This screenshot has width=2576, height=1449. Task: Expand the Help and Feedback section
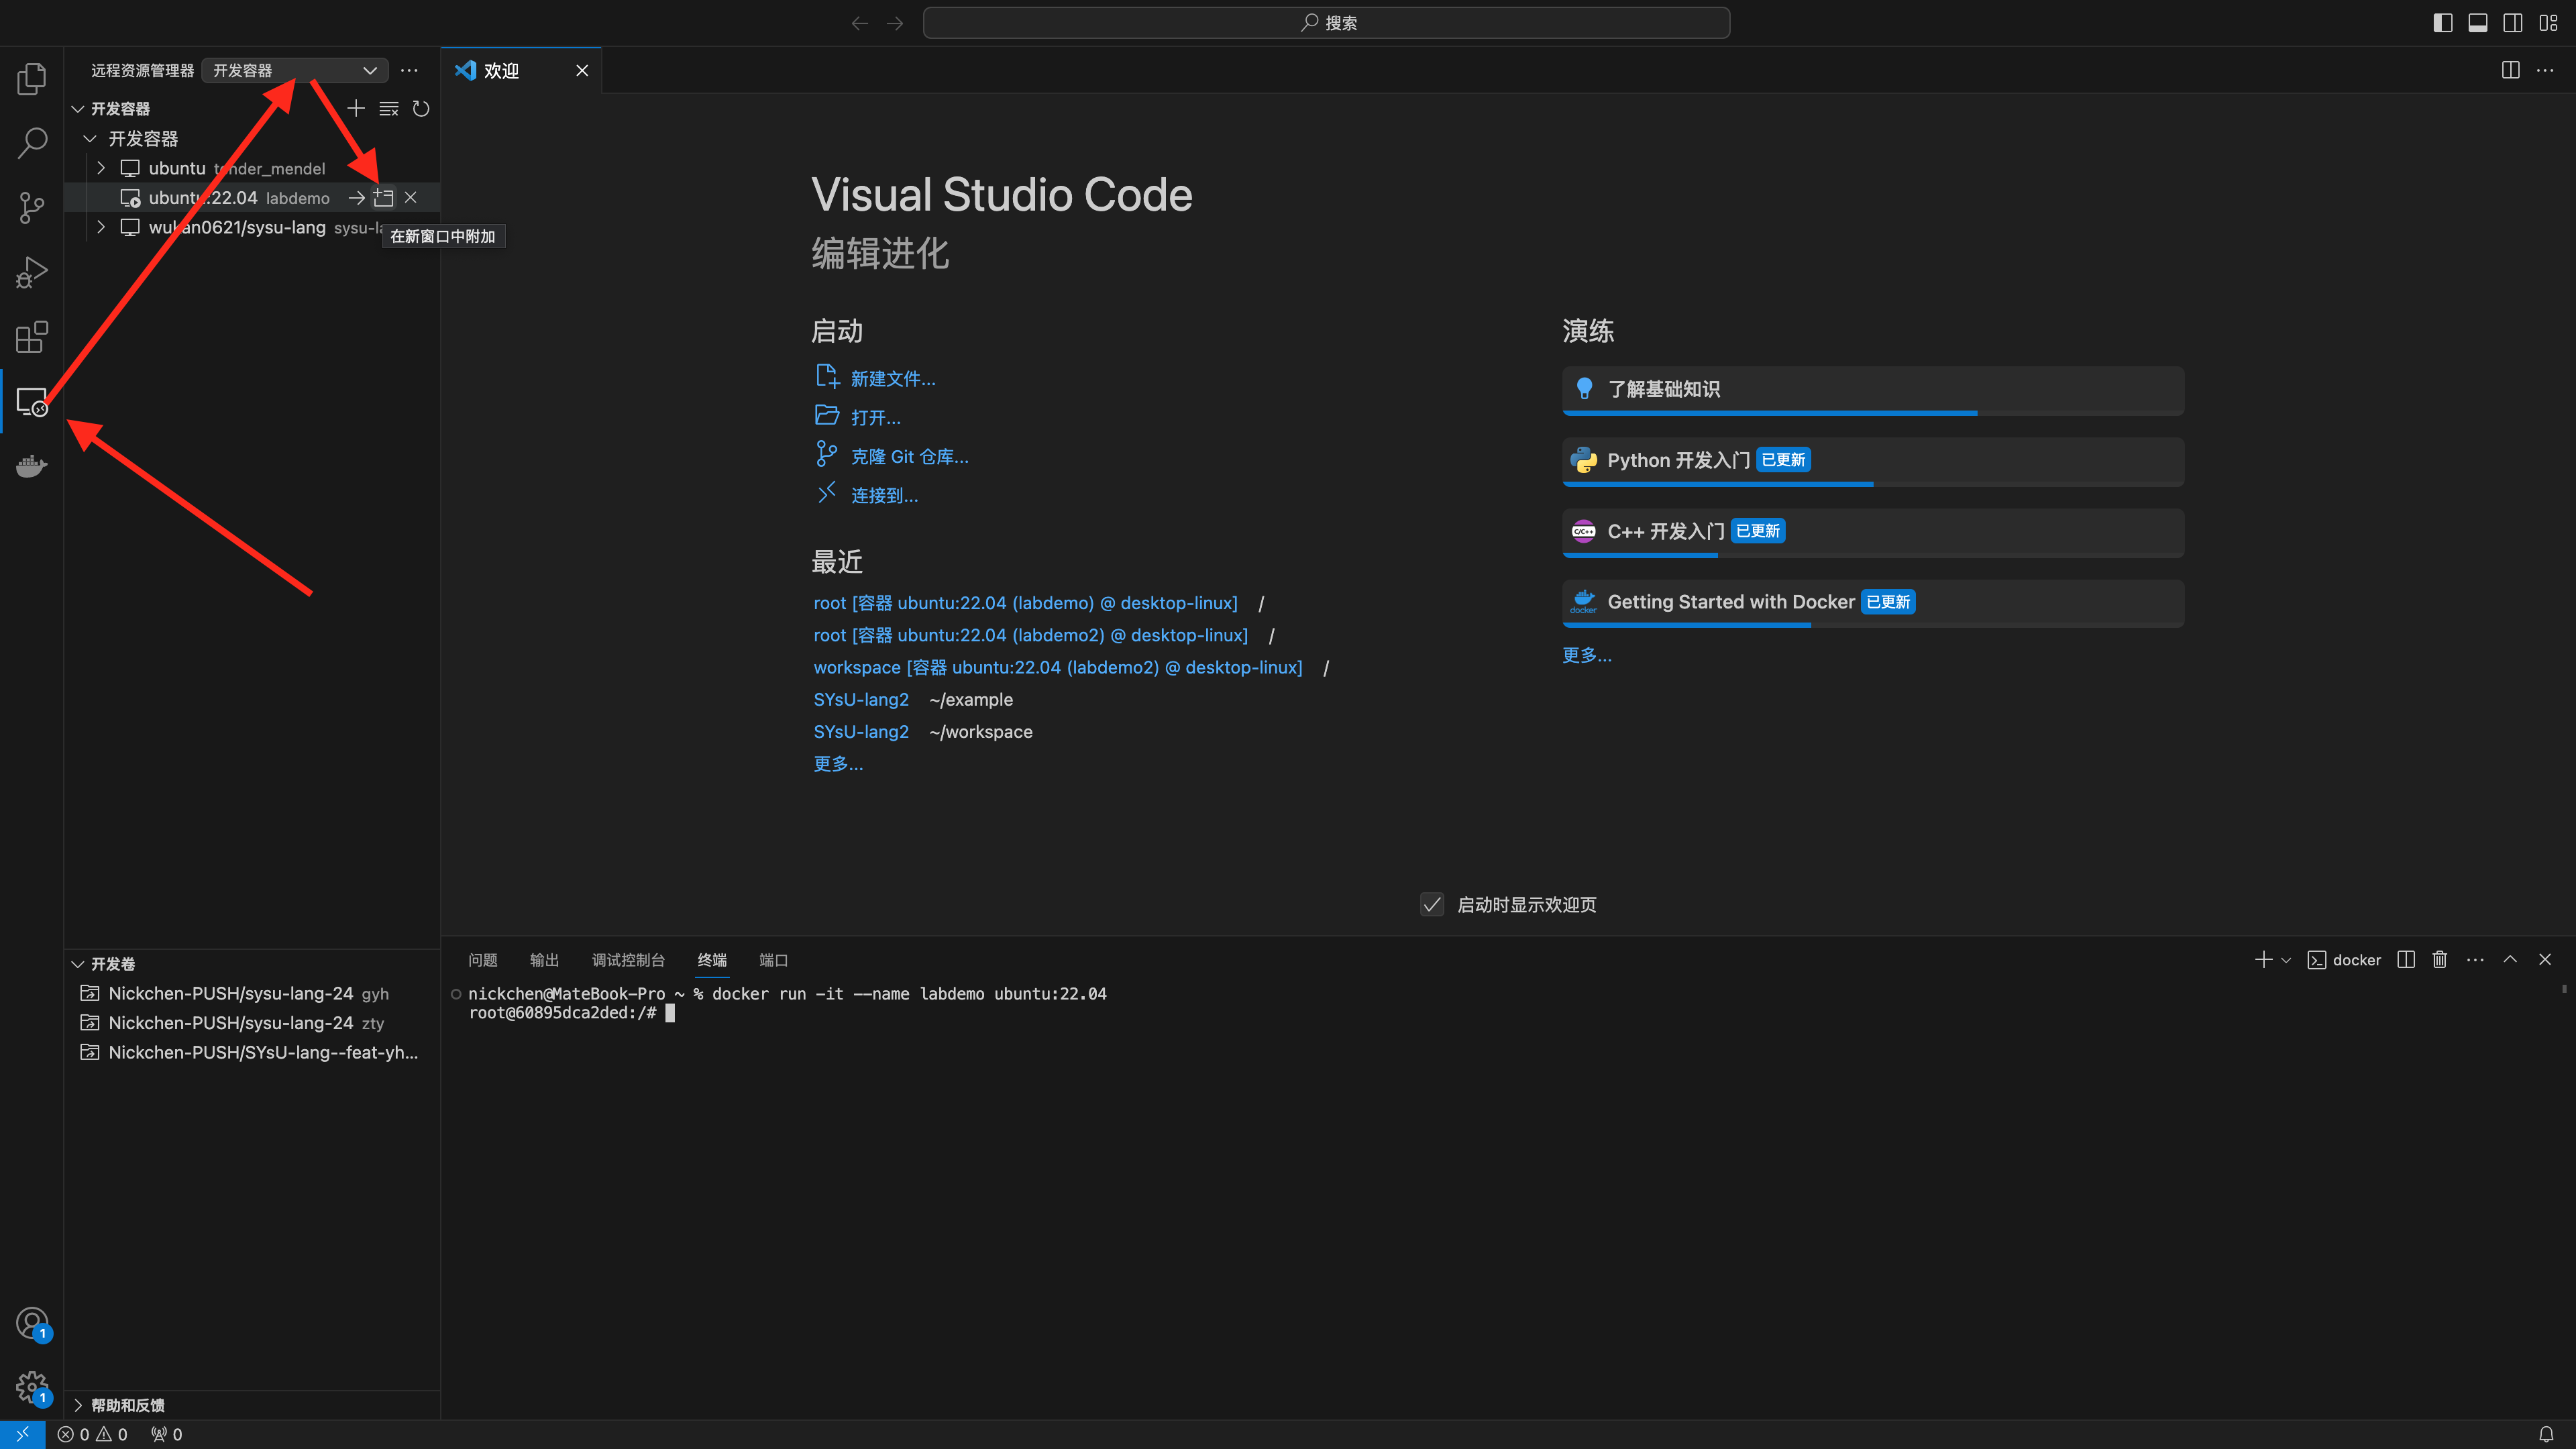127,1405
